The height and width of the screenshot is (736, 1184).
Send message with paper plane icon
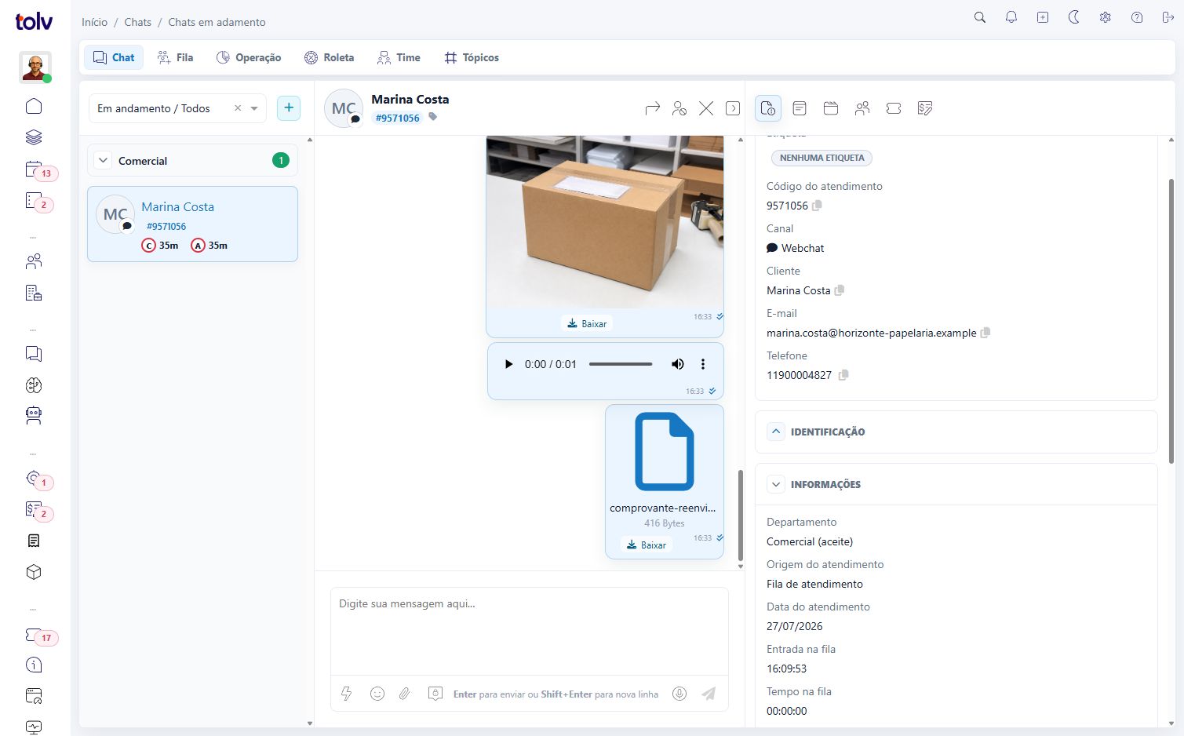709,694
